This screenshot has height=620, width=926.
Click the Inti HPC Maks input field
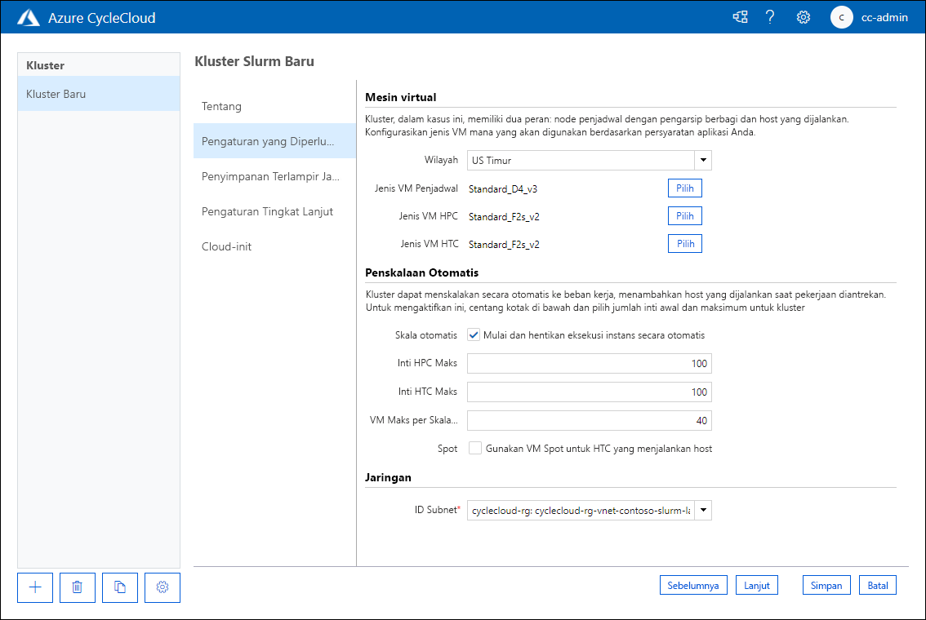point(588,363)
